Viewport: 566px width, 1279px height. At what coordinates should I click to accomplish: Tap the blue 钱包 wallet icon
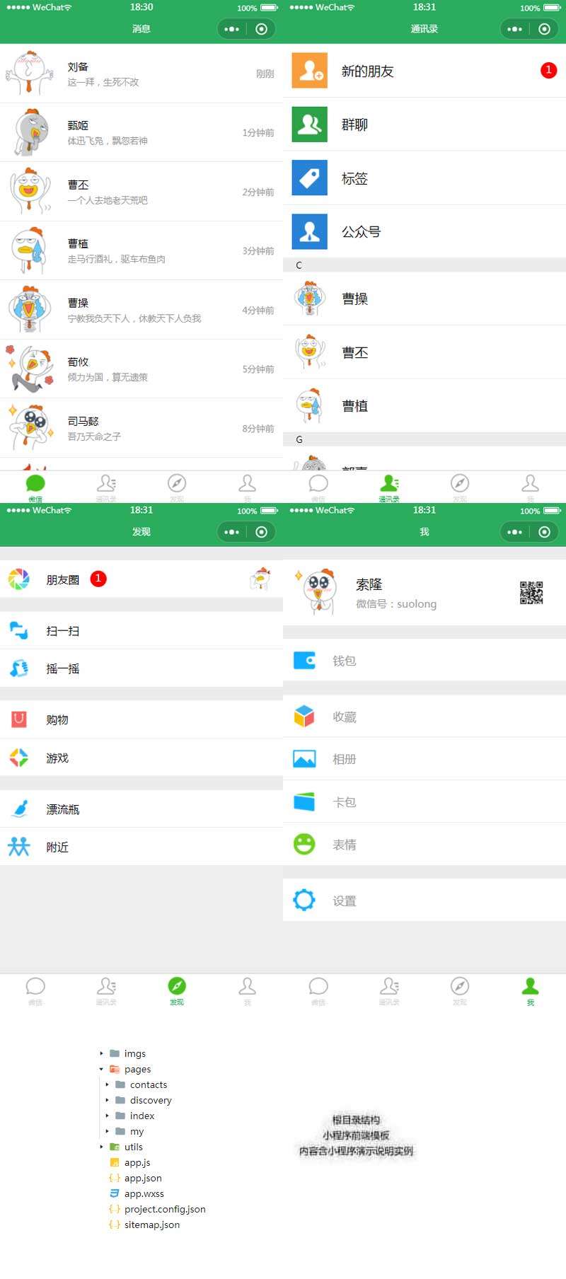304,661
